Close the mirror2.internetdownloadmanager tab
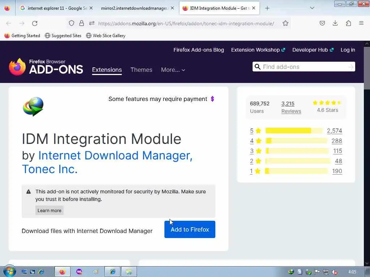 [x=172, y=8]
